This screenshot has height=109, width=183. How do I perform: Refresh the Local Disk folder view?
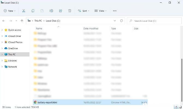(121, 21)
